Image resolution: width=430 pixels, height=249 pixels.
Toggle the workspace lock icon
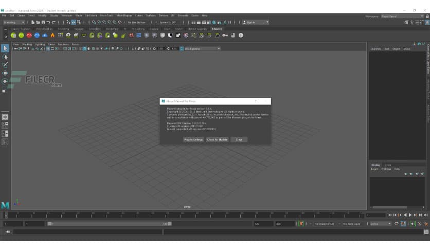pyautogui.click(x=427, y=16)
